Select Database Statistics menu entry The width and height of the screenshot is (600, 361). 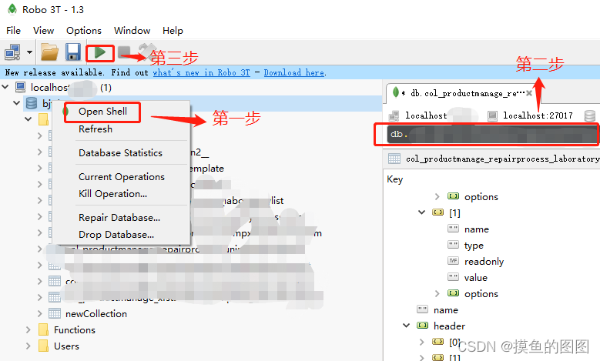point(120,153)
